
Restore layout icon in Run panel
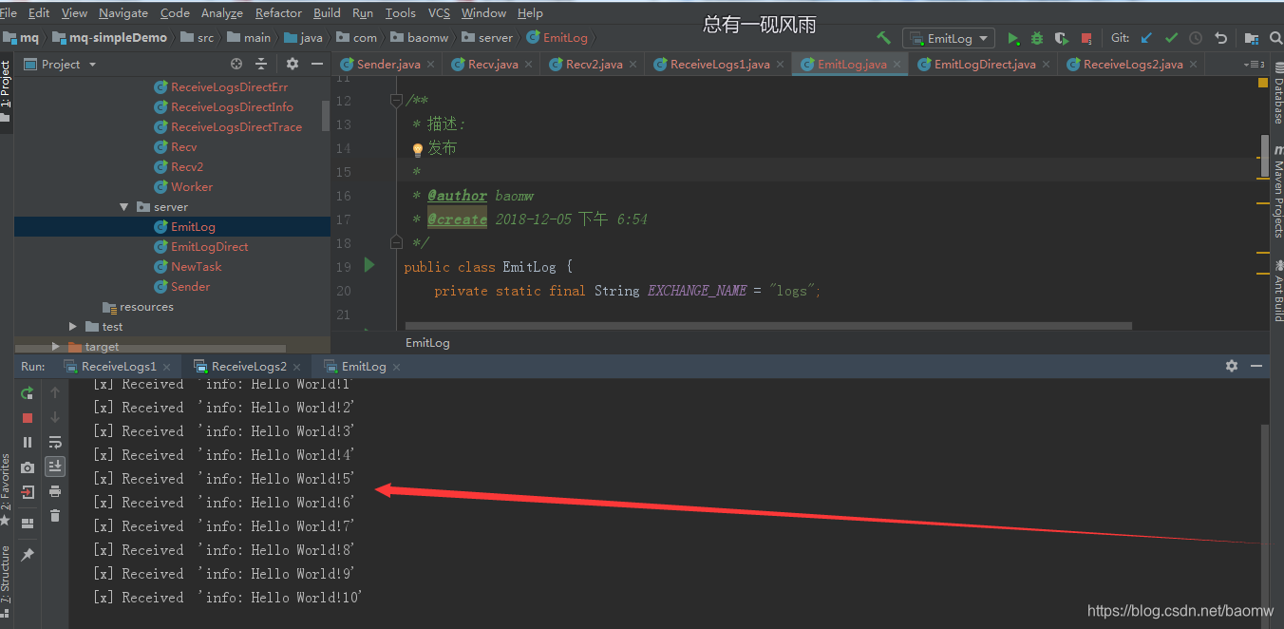coord(28,523)
